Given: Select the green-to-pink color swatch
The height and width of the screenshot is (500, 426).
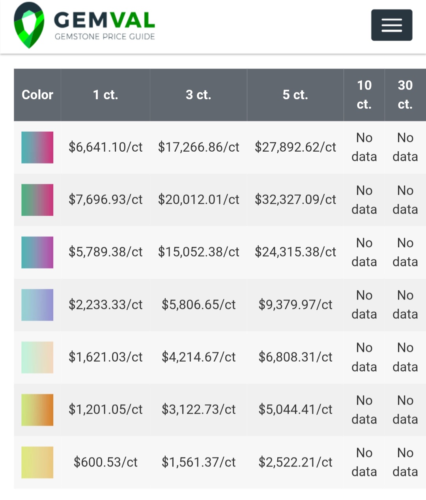Looking at the screenshot, I should pyautogui.click(x=37, y=200).
